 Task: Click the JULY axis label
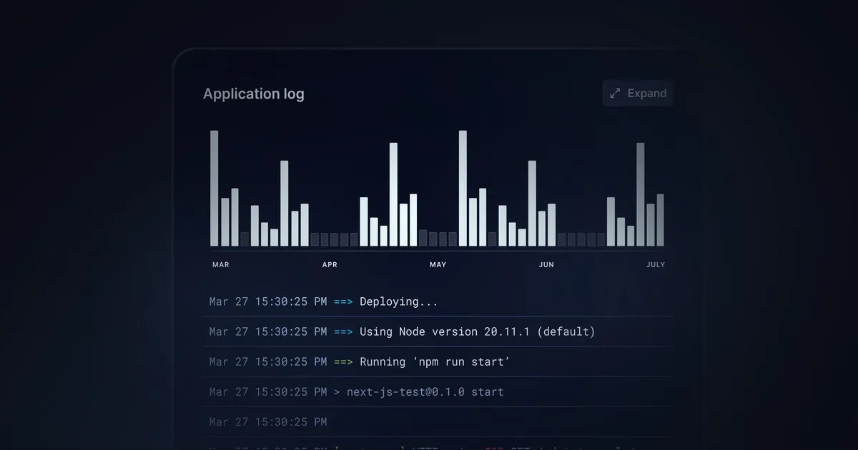point(656,265)
